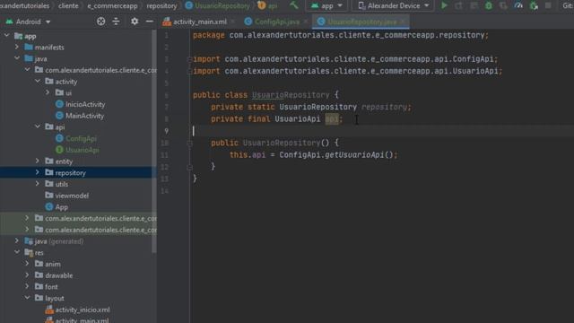
Task: Click the Project panel vertical scrollbar
Action: coord(154,141)
